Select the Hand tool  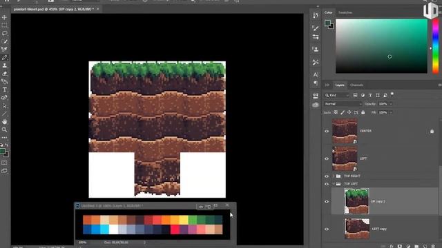pyautogui.click(x=5, y=122)
